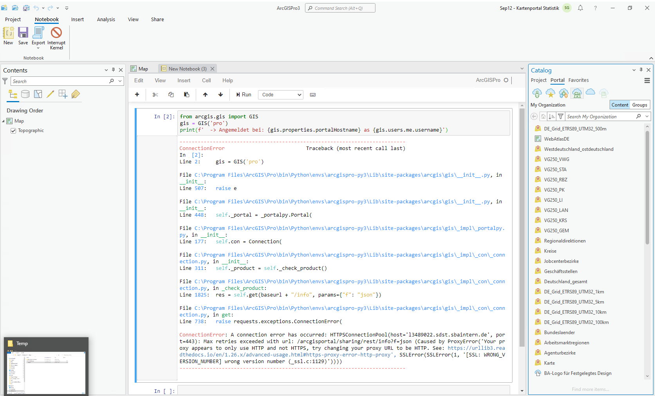
Task: Select the WebAtlasDE item in the portal list
Action: [556, 139]
